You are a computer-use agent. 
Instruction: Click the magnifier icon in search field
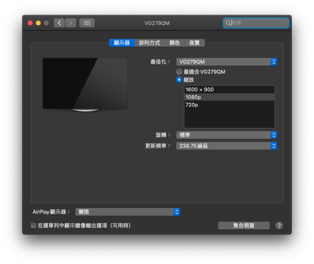(x=228, y=23)
